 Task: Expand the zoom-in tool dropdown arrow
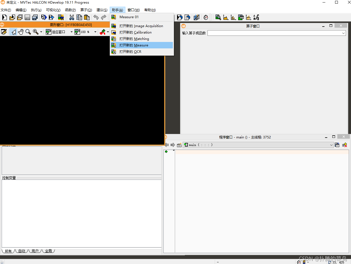coord(41,32)
